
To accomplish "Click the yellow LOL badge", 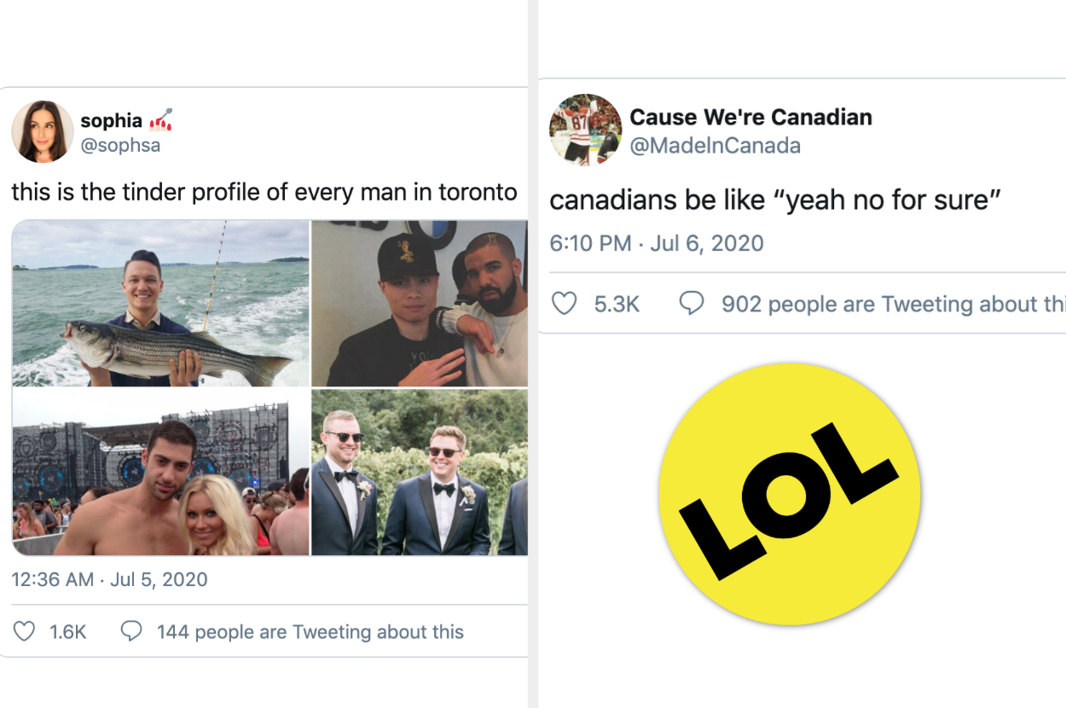I will [789, 494].
